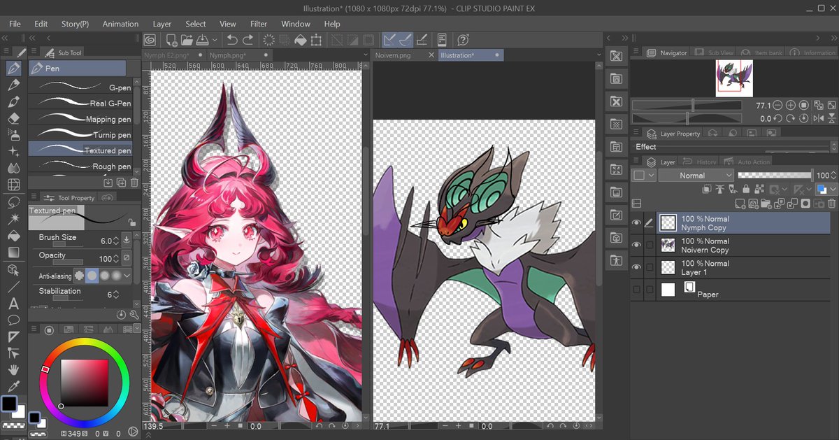Click the Fill icon in command bar
This screenshot has width=839, height=440.
click(302, 41)
